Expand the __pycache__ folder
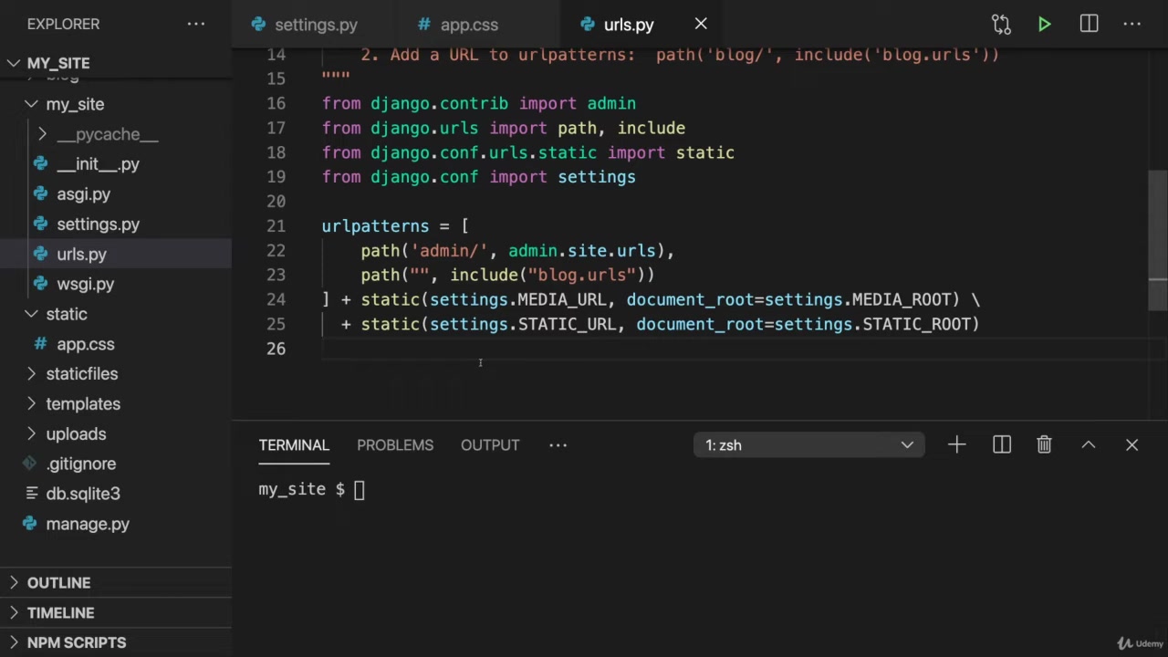 click(x=107, y=134)
